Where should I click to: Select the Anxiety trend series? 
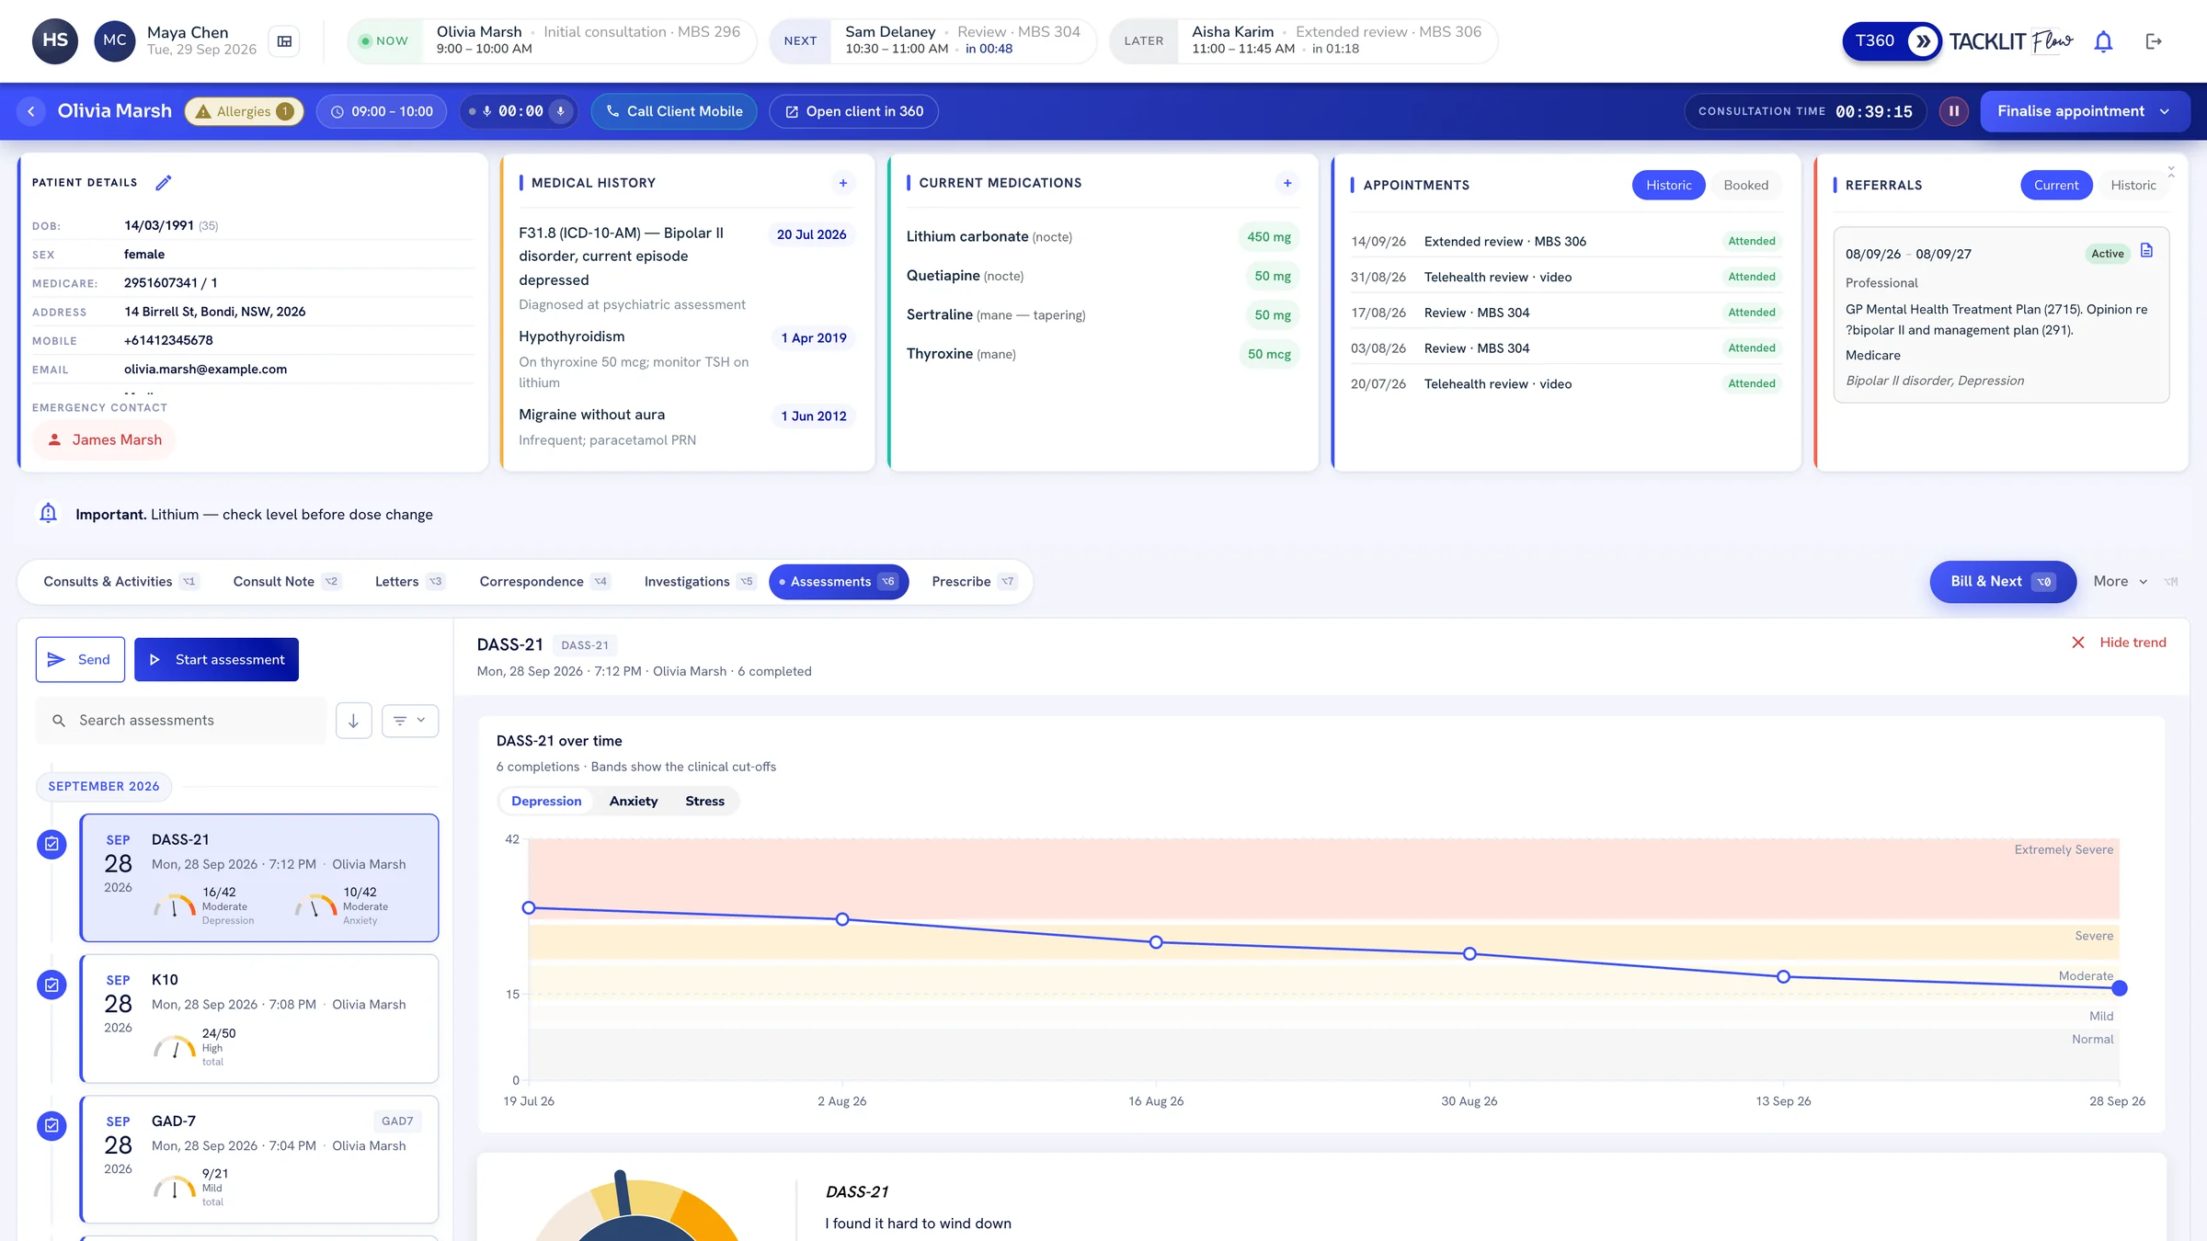pyautogui.click(x=634, y=802)
